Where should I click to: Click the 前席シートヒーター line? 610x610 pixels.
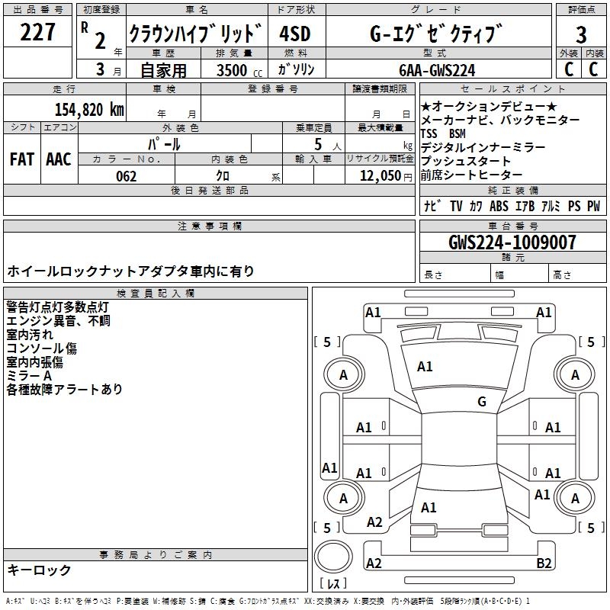coord(471,175)
